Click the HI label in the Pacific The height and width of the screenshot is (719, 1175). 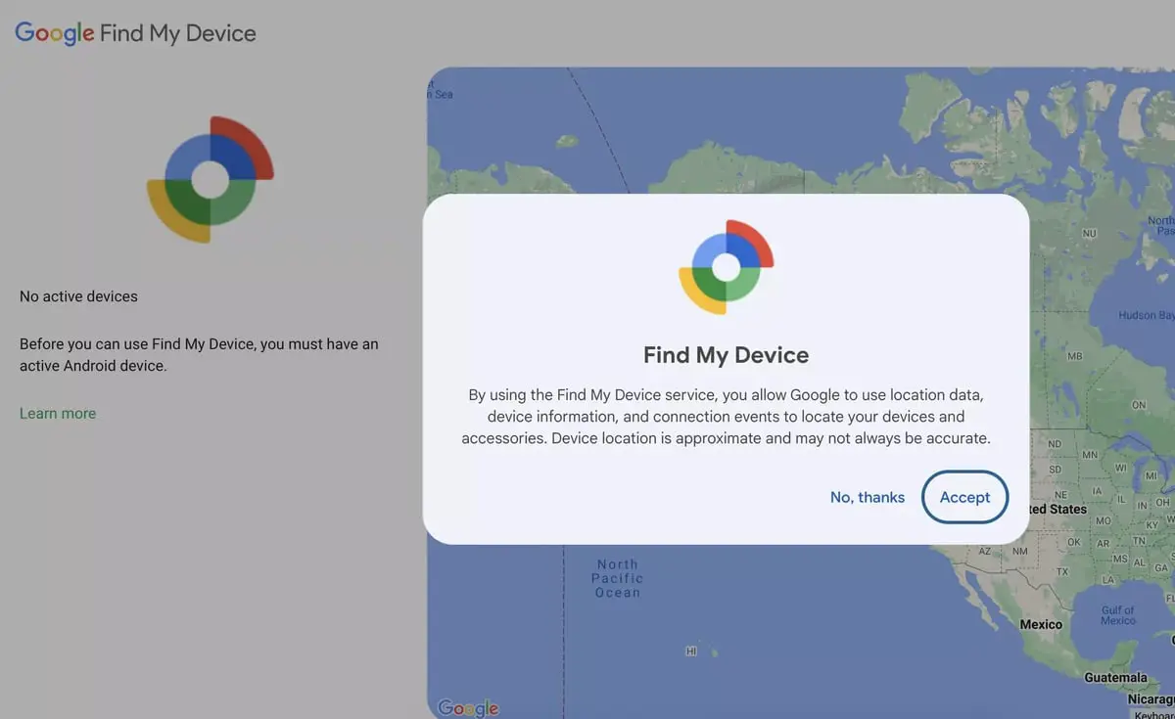[x=691, y=651]
